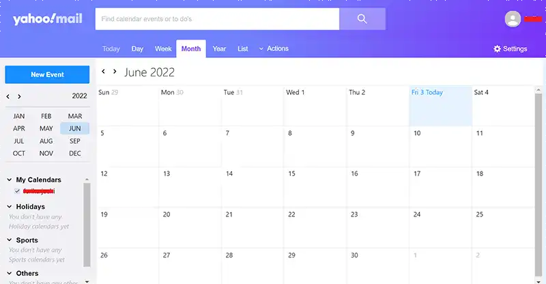Select June 5 day cell

(x=128, y=147)
